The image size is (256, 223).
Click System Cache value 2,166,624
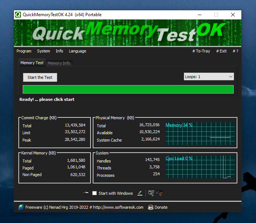(151, 139)
